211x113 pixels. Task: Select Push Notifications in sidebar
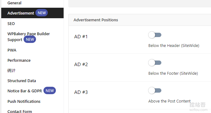24,101
